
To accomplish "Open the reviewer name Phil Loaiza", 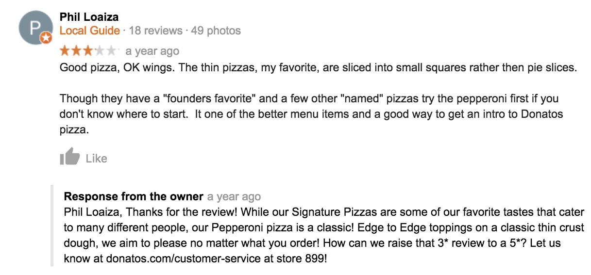I will point(89,17).
